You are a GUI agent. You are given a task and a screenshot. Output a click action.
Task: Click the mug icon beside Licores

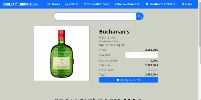[48, 4]
